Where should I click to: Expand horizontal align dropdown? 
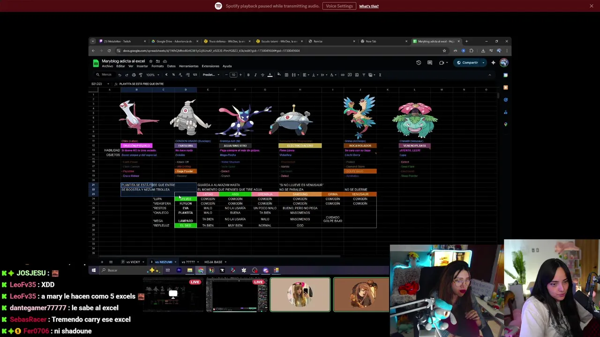305,75
